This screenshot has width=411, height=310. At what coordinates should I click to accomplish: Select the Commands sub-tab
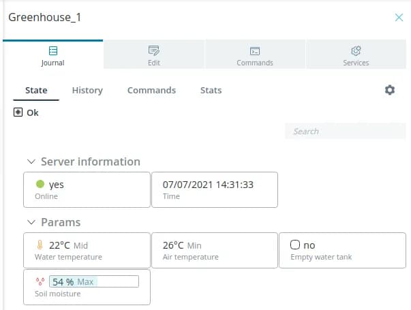point(151,90)
